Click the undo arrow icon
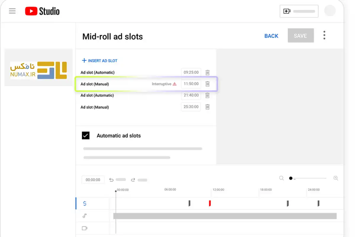The width and height of the screenshot is (355, 237). pos(112,180)
